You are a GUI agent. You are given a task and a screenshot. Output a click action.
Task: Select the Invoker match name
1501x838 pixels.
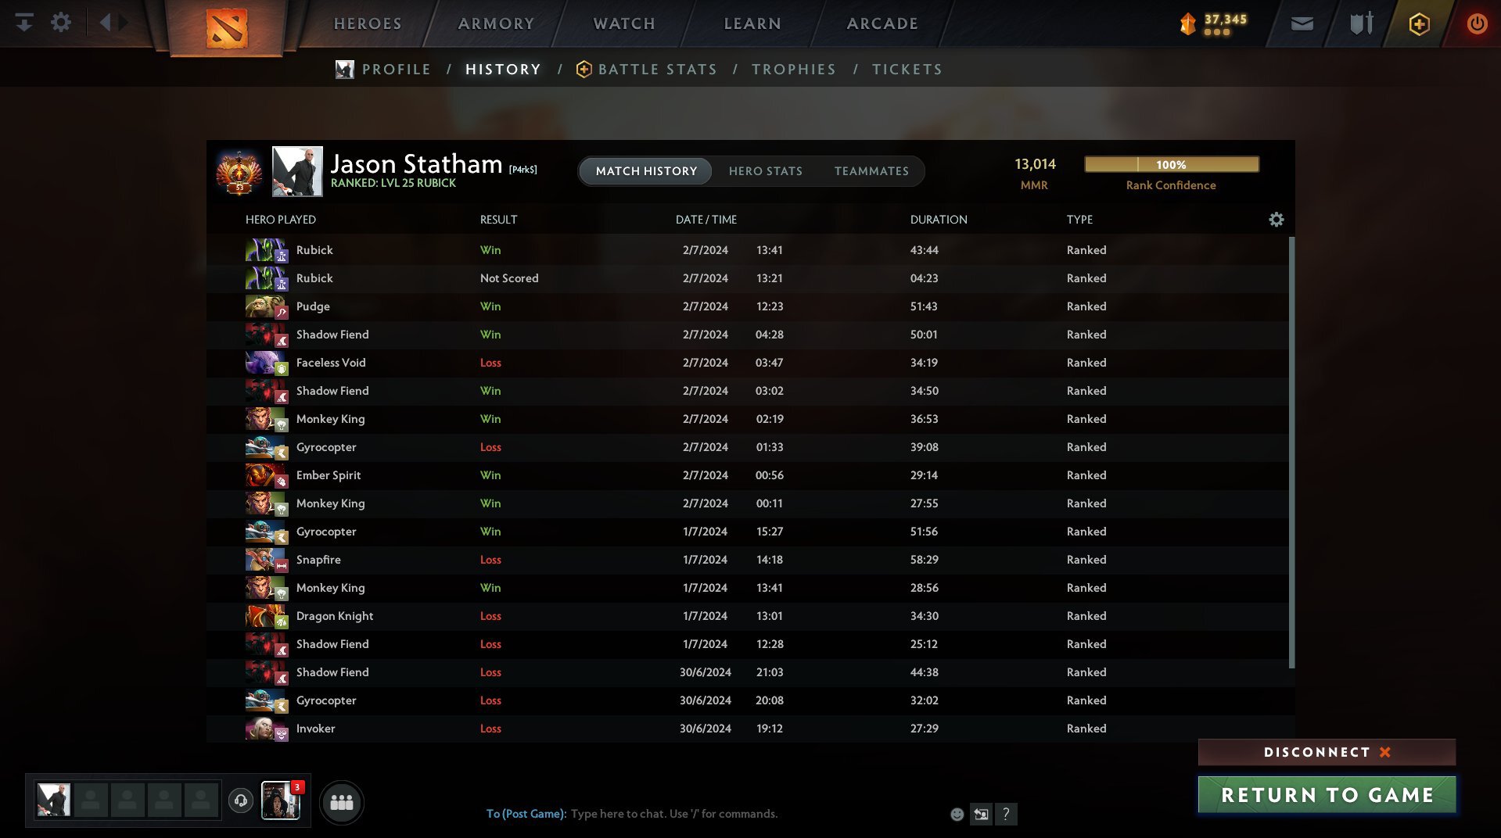pyautogui.click(x=315, y=729)
